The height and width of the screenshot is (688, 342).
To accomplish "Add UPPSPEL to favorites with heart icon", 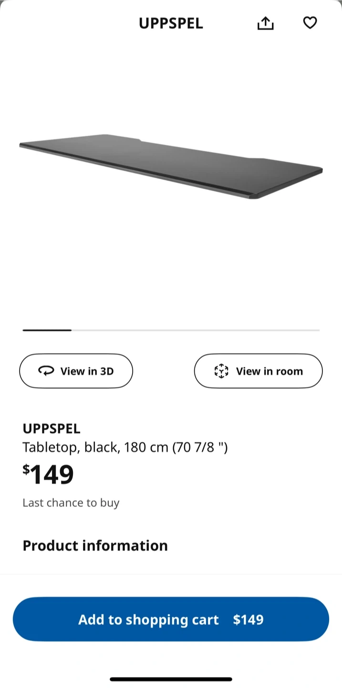I will click(310, 22).
